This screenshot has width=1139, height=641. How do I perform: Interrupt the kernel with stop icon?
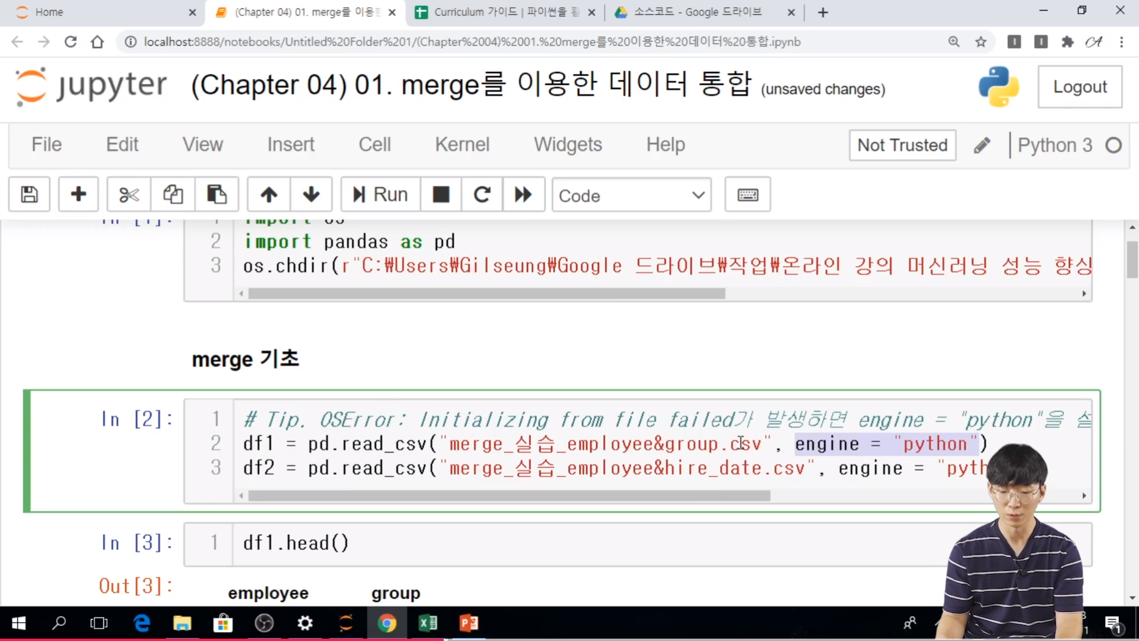(441, 194)
